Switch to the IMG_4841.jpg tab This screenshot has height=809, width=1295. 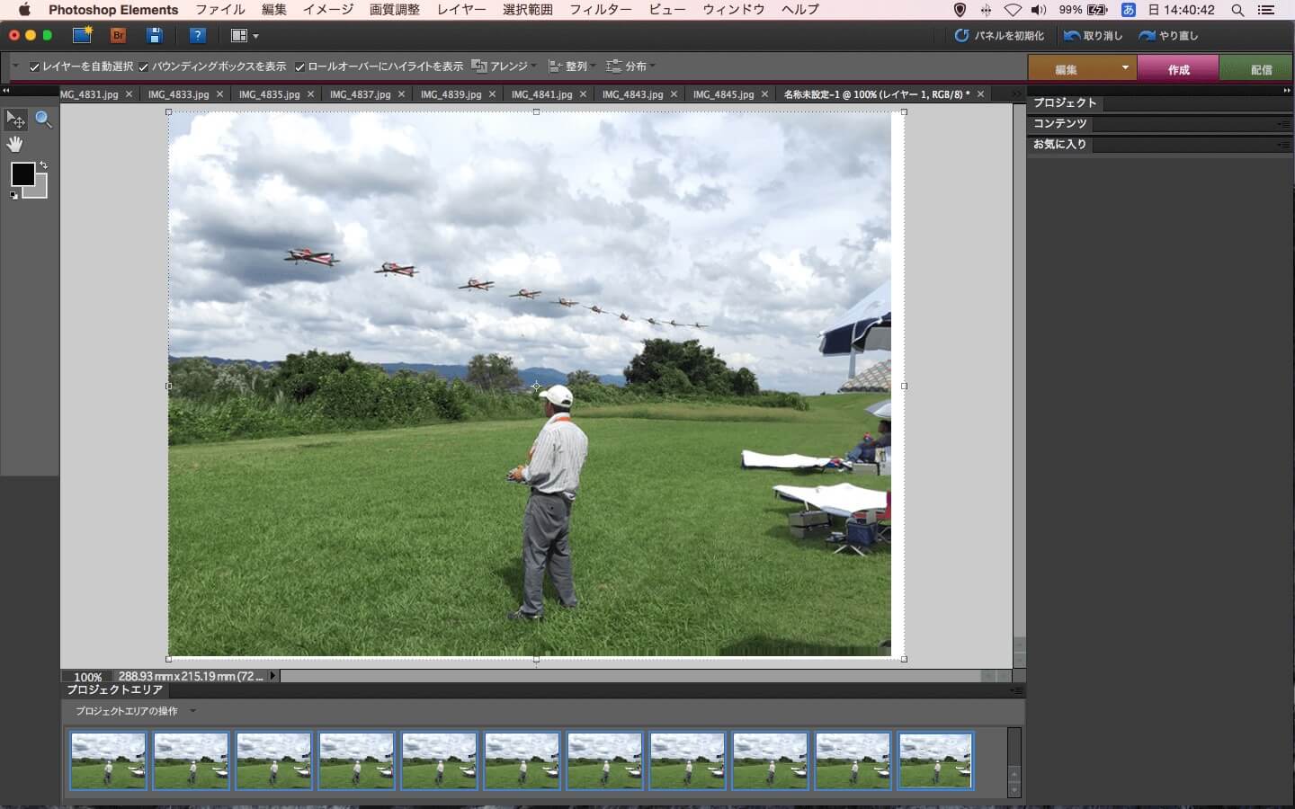click(541, 94)
